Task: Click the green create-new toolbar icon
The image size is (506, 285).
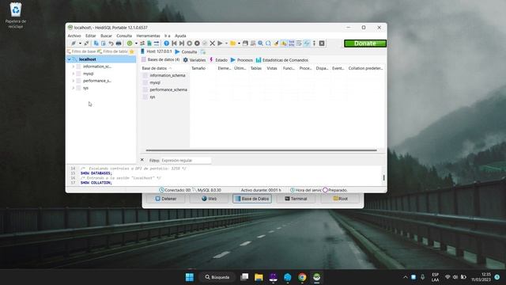Action: pyautogui.click(x=130, y=44)
